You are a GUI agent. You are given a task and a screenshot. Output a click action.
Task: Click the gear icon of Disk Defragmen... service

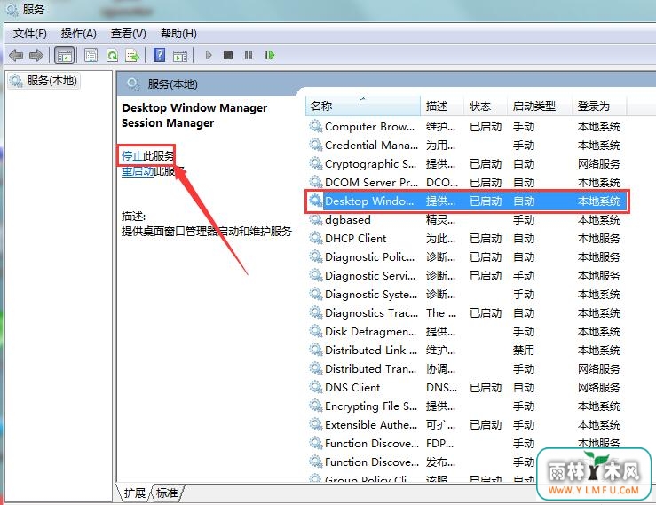tap(315, 331)
